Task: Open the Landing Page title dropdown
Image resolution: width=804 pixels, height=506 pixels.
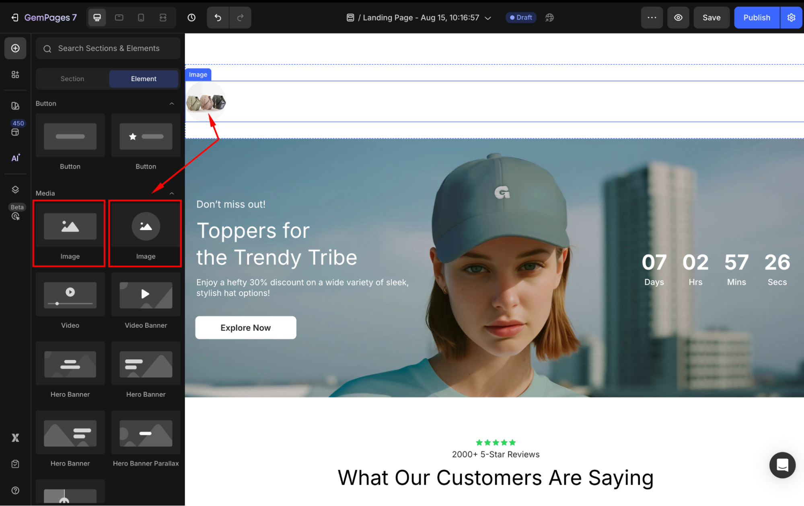Action: click(x=488, y=18)
